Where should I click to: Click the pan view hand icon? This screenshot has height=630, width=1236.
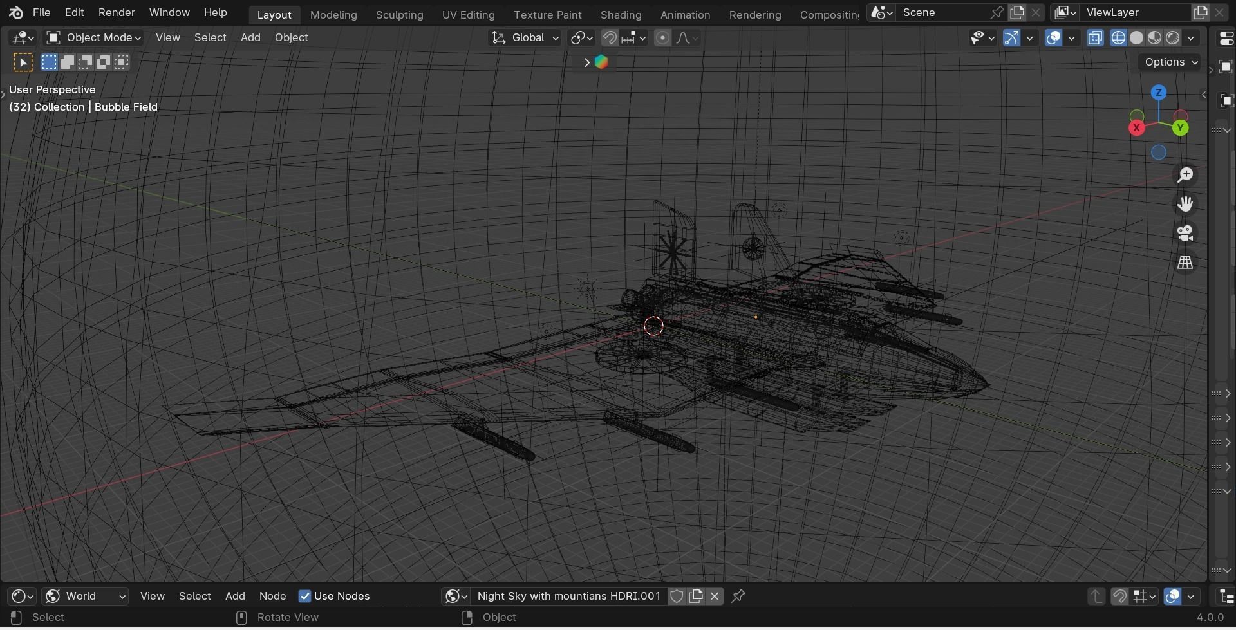coord(1185,204)
